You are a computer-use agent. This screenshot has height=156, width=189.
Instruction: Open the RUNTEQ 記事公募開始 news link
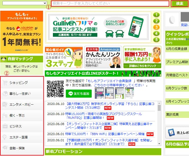point(103,116)
